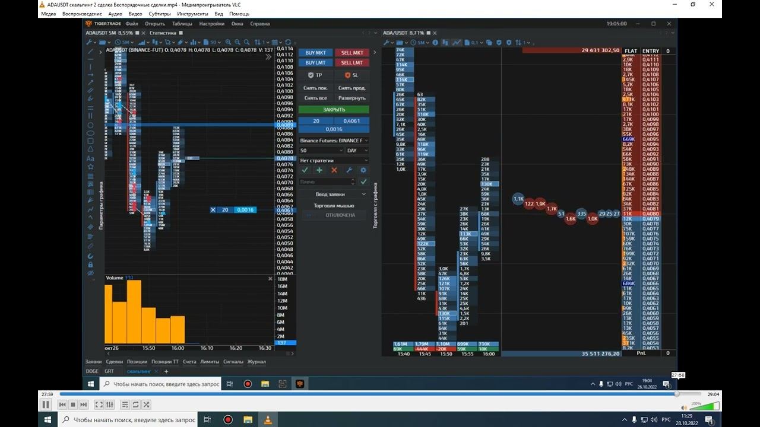The width and height of the screenshot is (760, 427).
Task: Toggle VLC fullscreen button
Action: (x=99, y=404)
